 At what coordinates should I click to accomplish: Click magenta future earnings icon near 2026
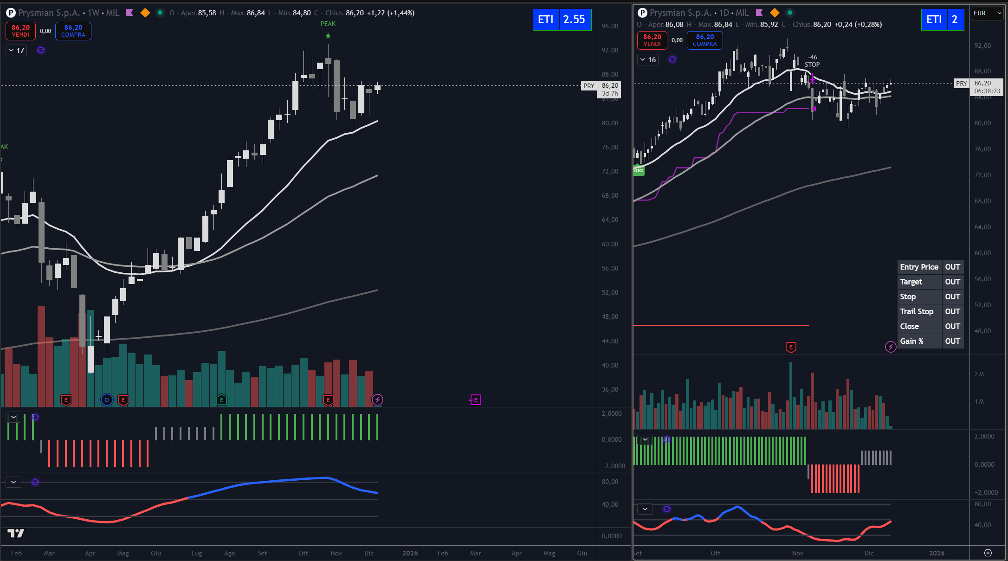coord(476,400)
